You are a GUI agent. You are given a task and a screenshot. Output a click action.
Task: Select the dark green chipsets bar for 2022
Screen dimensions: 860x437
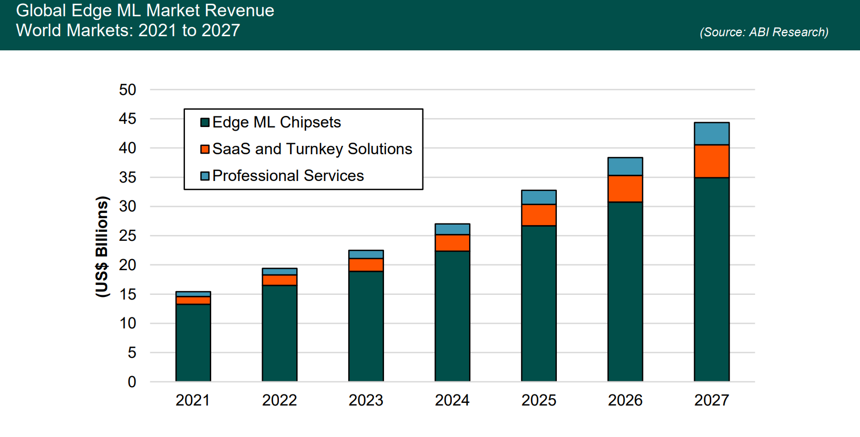click(279, 333)
